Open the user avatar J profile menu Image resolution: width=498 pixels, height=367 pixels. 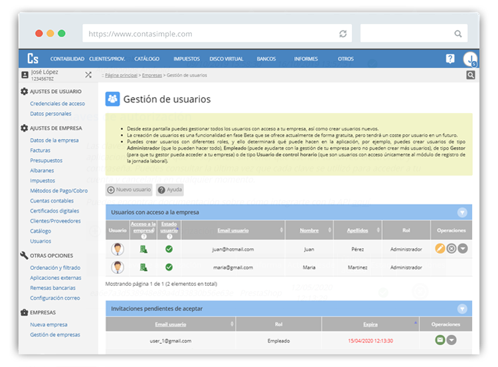[470, 59]
